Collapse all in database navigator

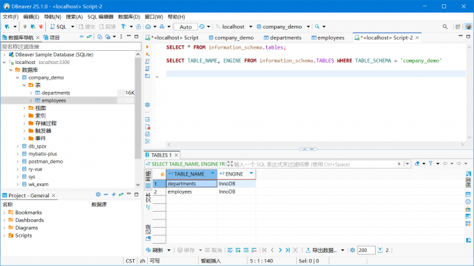click(82, 37)
